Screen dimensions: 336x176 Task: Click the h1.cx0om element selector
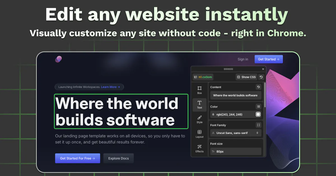pyautogui.click(x=203, y=77)
